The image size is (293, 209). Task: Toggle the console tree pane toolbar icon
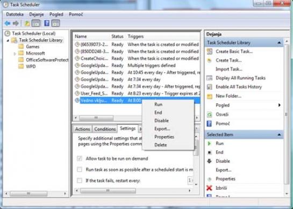coord(36,23)
